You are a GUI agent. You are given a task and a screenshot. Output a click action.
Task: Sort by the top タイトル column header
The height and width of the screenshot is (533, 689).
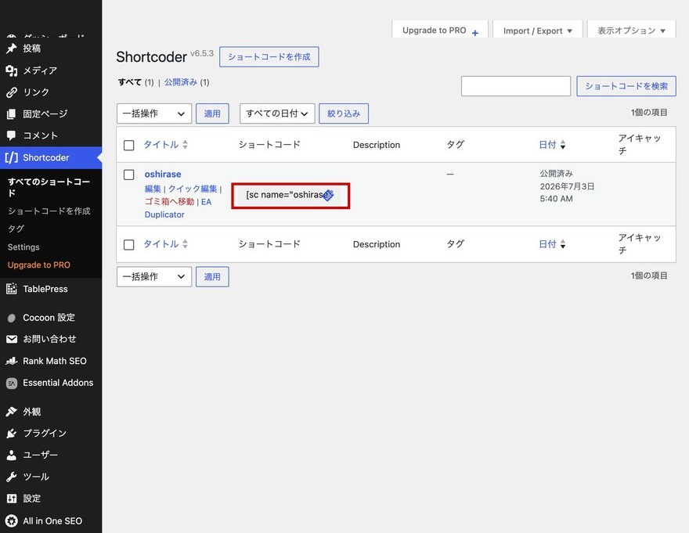click(x=161, y=145)
